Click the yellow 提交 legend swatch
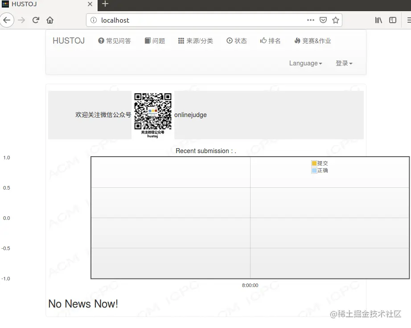The width and height of the screenshot is (411, 328). coord(314,163)
